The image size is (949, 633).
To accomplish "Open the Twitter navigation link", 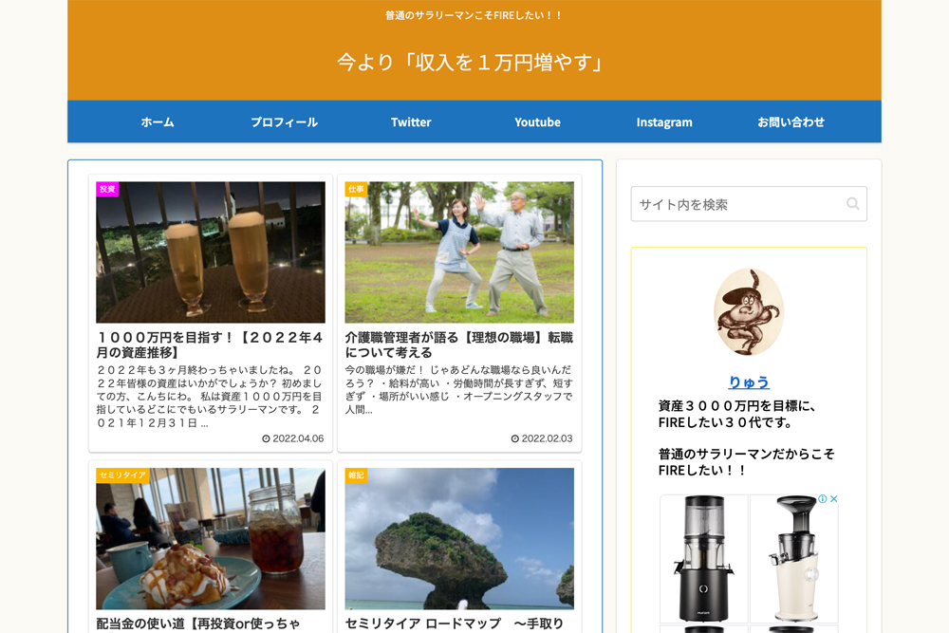I will coord(411,122).
